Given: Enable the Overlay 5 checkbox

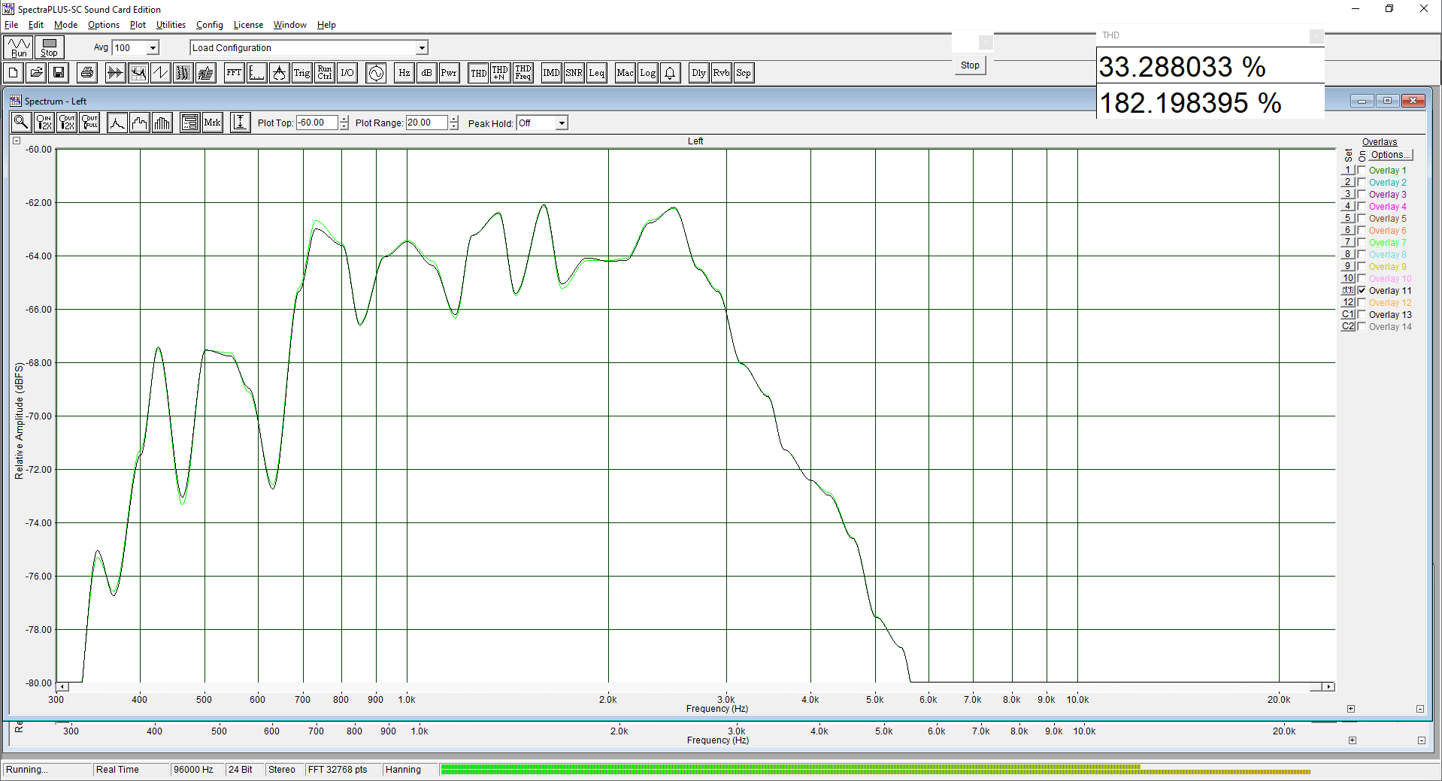Looking at the screenshot, I should (1362, 219).
